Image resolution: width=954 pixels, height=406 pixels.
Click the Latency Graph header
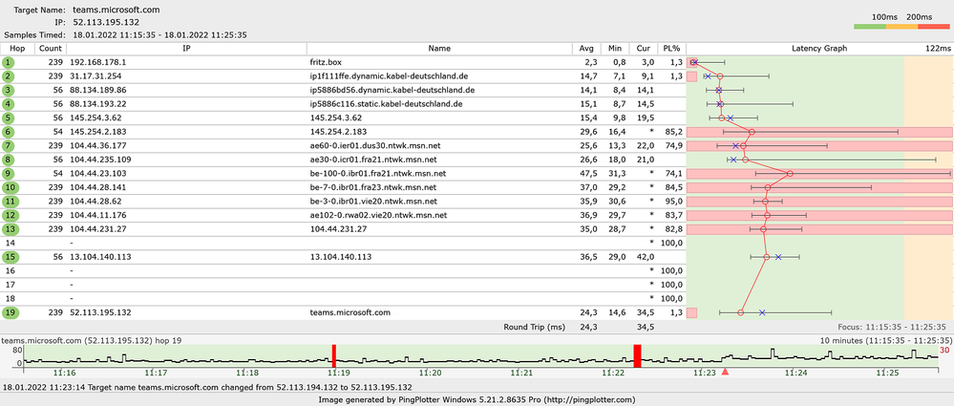tap(819, 48)
